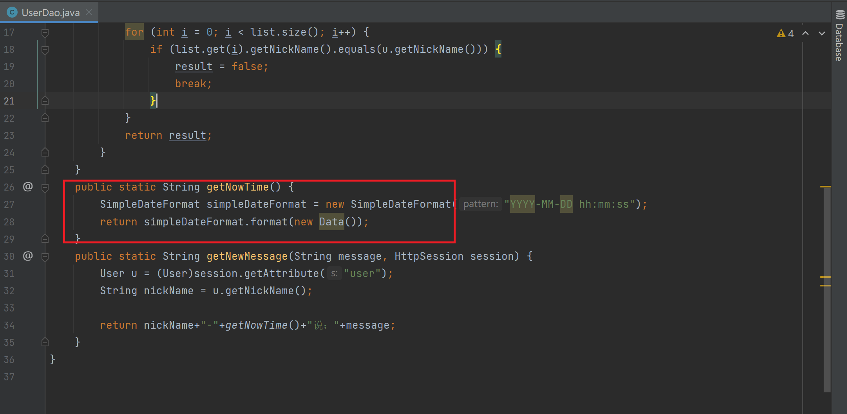Click the orange mark atop the scrollbar
Viewport: 847px width, 414px height.
[x=827, y=187]
